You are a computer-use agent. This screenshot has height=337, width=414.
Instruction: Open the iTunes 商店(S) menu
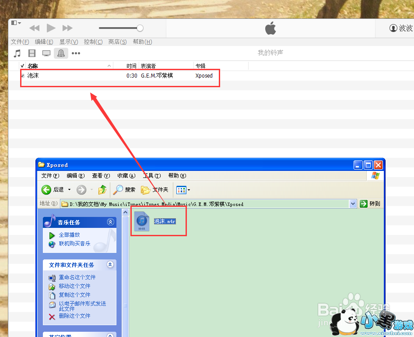pos(117,42)
